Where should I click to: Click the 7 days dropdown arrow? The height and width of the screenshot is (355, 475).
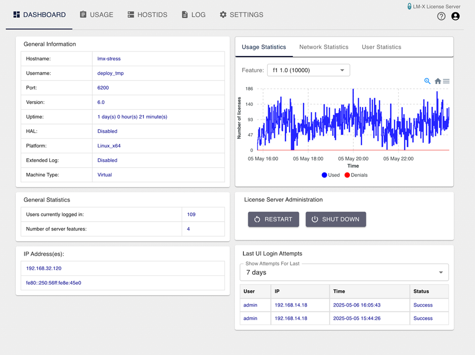click(441, 272)
